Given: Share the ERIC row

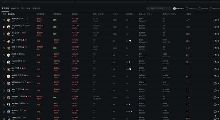Looking at the screenshot, I should tap(216, 48).
